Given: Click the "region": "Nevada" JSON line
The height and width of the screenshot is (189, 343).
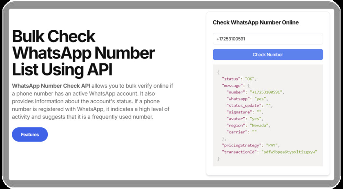Looking at the screenshot, I should (249, 125).
